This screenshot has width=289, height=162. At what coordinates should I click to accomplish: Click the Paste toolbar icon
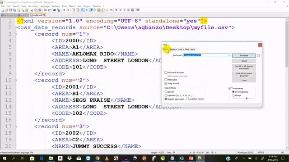[x=40, y=10]
